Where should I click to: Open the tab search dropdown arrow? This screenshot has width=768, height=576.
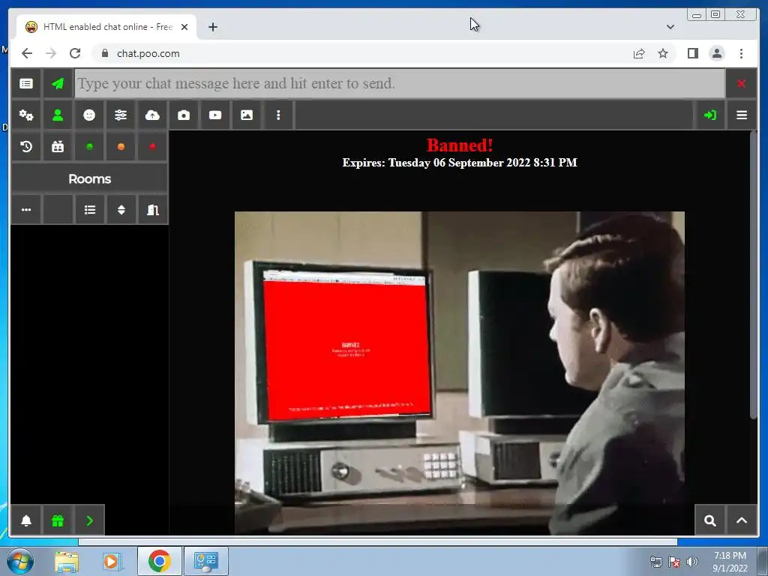[x=670, y=27]
